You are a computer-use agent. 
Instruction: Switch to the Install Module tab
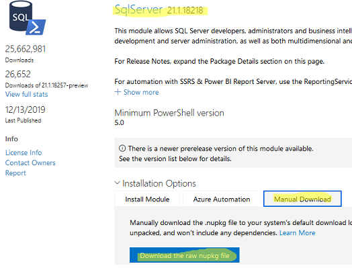tap(147, 199)
